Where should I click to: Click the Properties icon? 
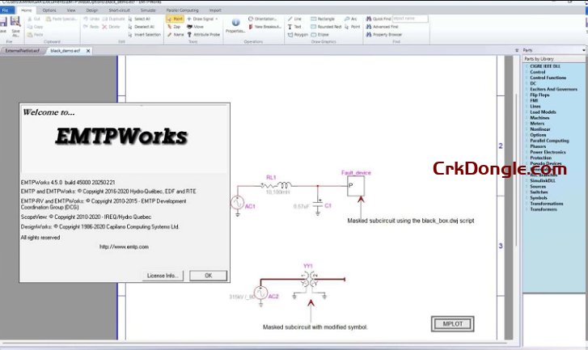coord(235,24)
